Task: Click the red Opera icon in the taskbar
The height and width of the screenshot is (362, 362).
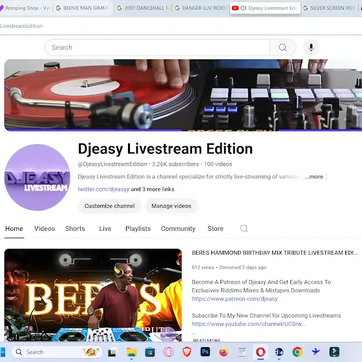Action: coord(261,352)
